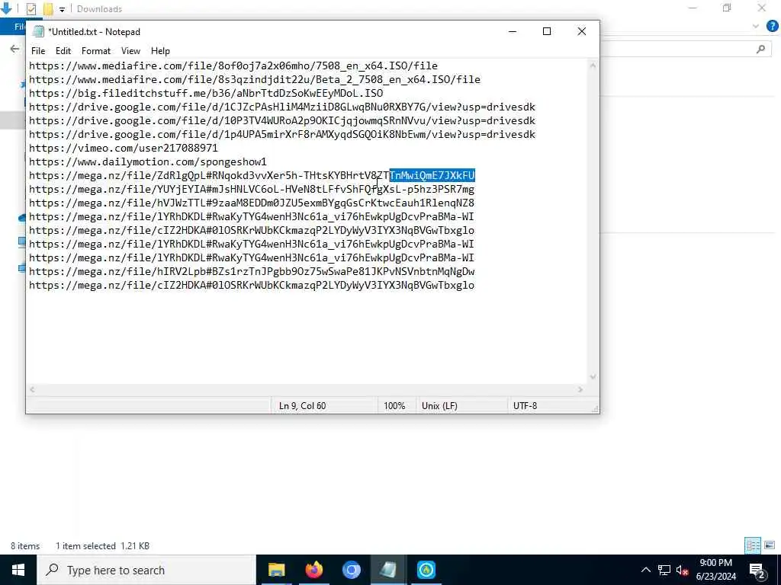
Task: Click the Ln 9, Col 60 status bar entry
Action: (302, 406)
